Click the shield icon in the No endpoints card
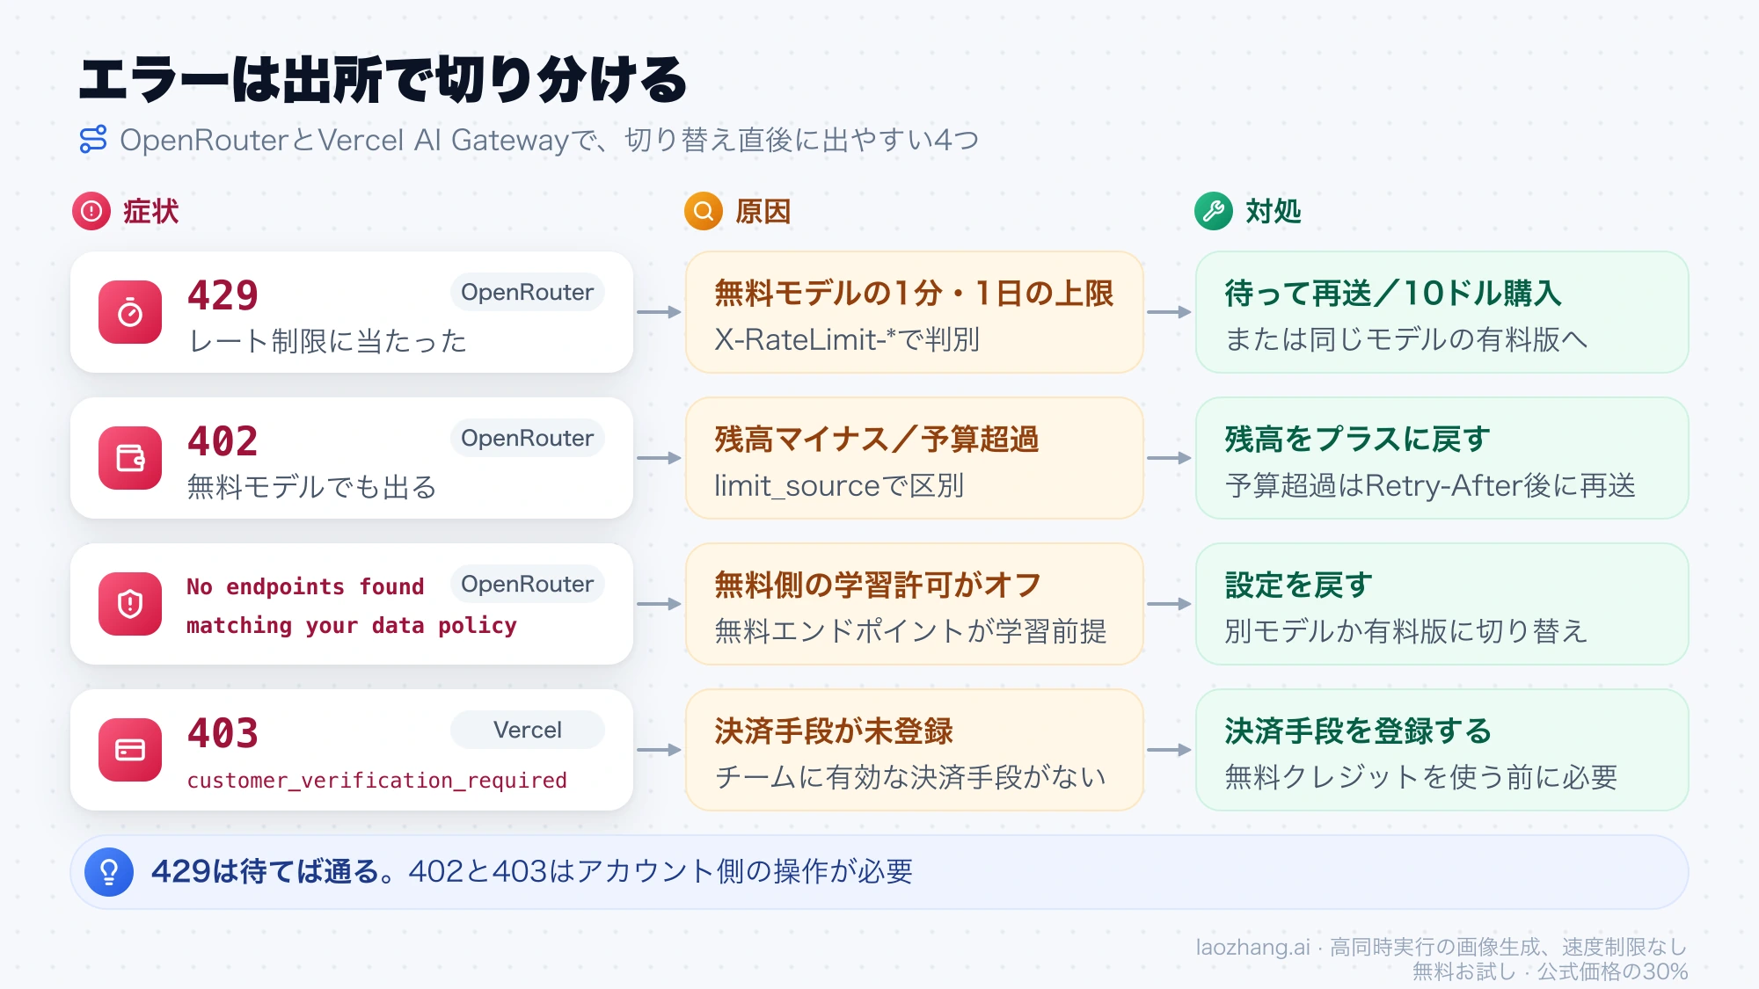This screenshot has width=1759, height=989. pos(130,604)
